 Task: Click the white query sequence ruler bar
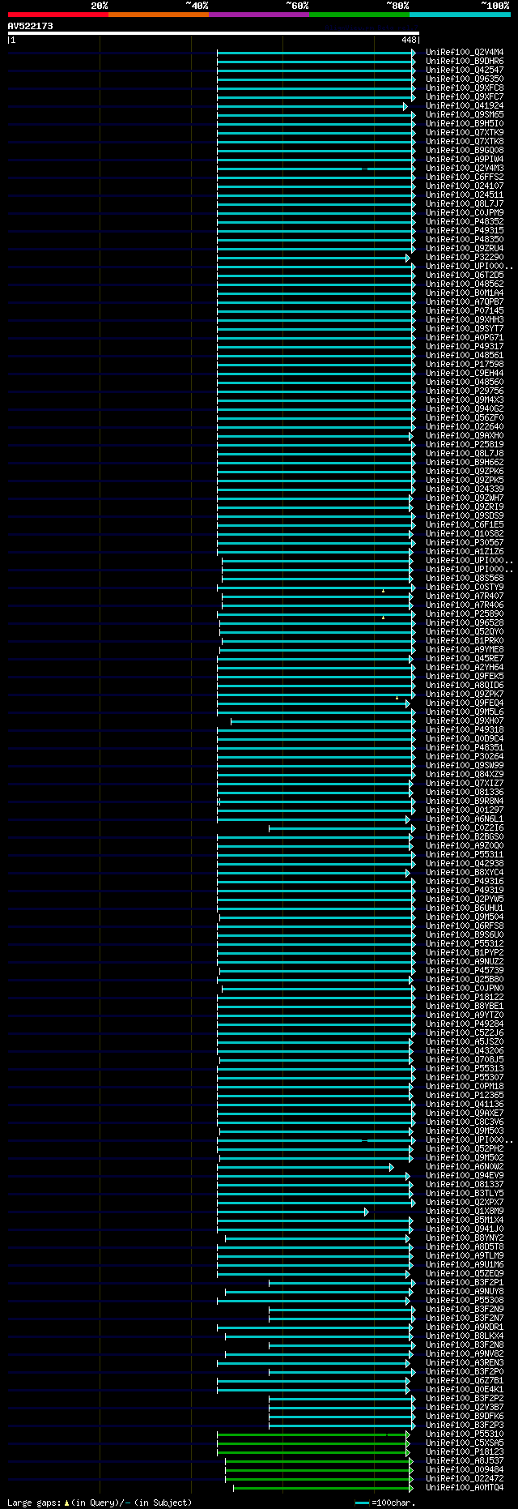214,33
